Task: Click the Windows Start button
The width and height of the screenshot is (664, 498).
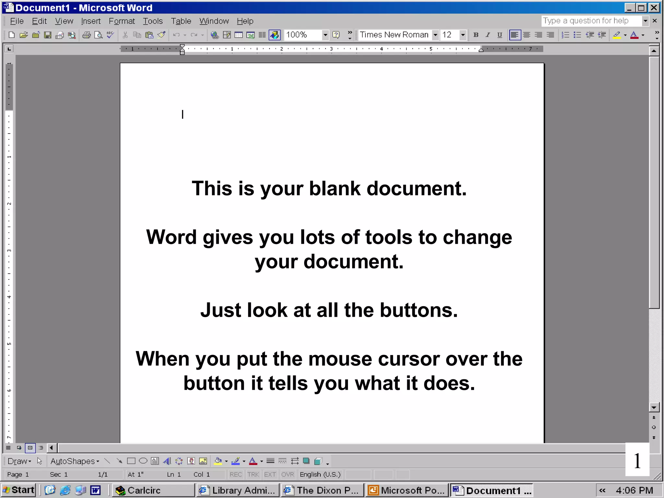Action: pyautogui.click(x=19, y=490)
